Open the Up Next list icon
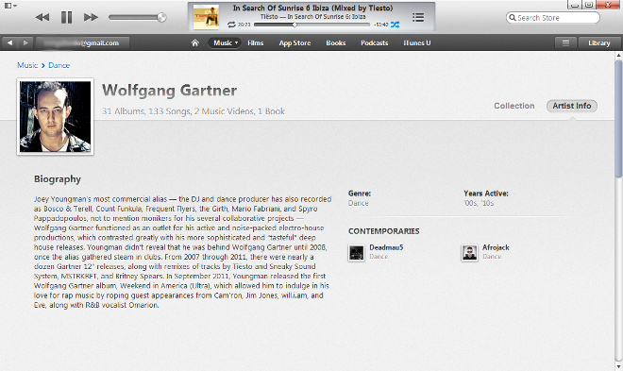Screen dimensions: 623x371 [x=418, y=18]
